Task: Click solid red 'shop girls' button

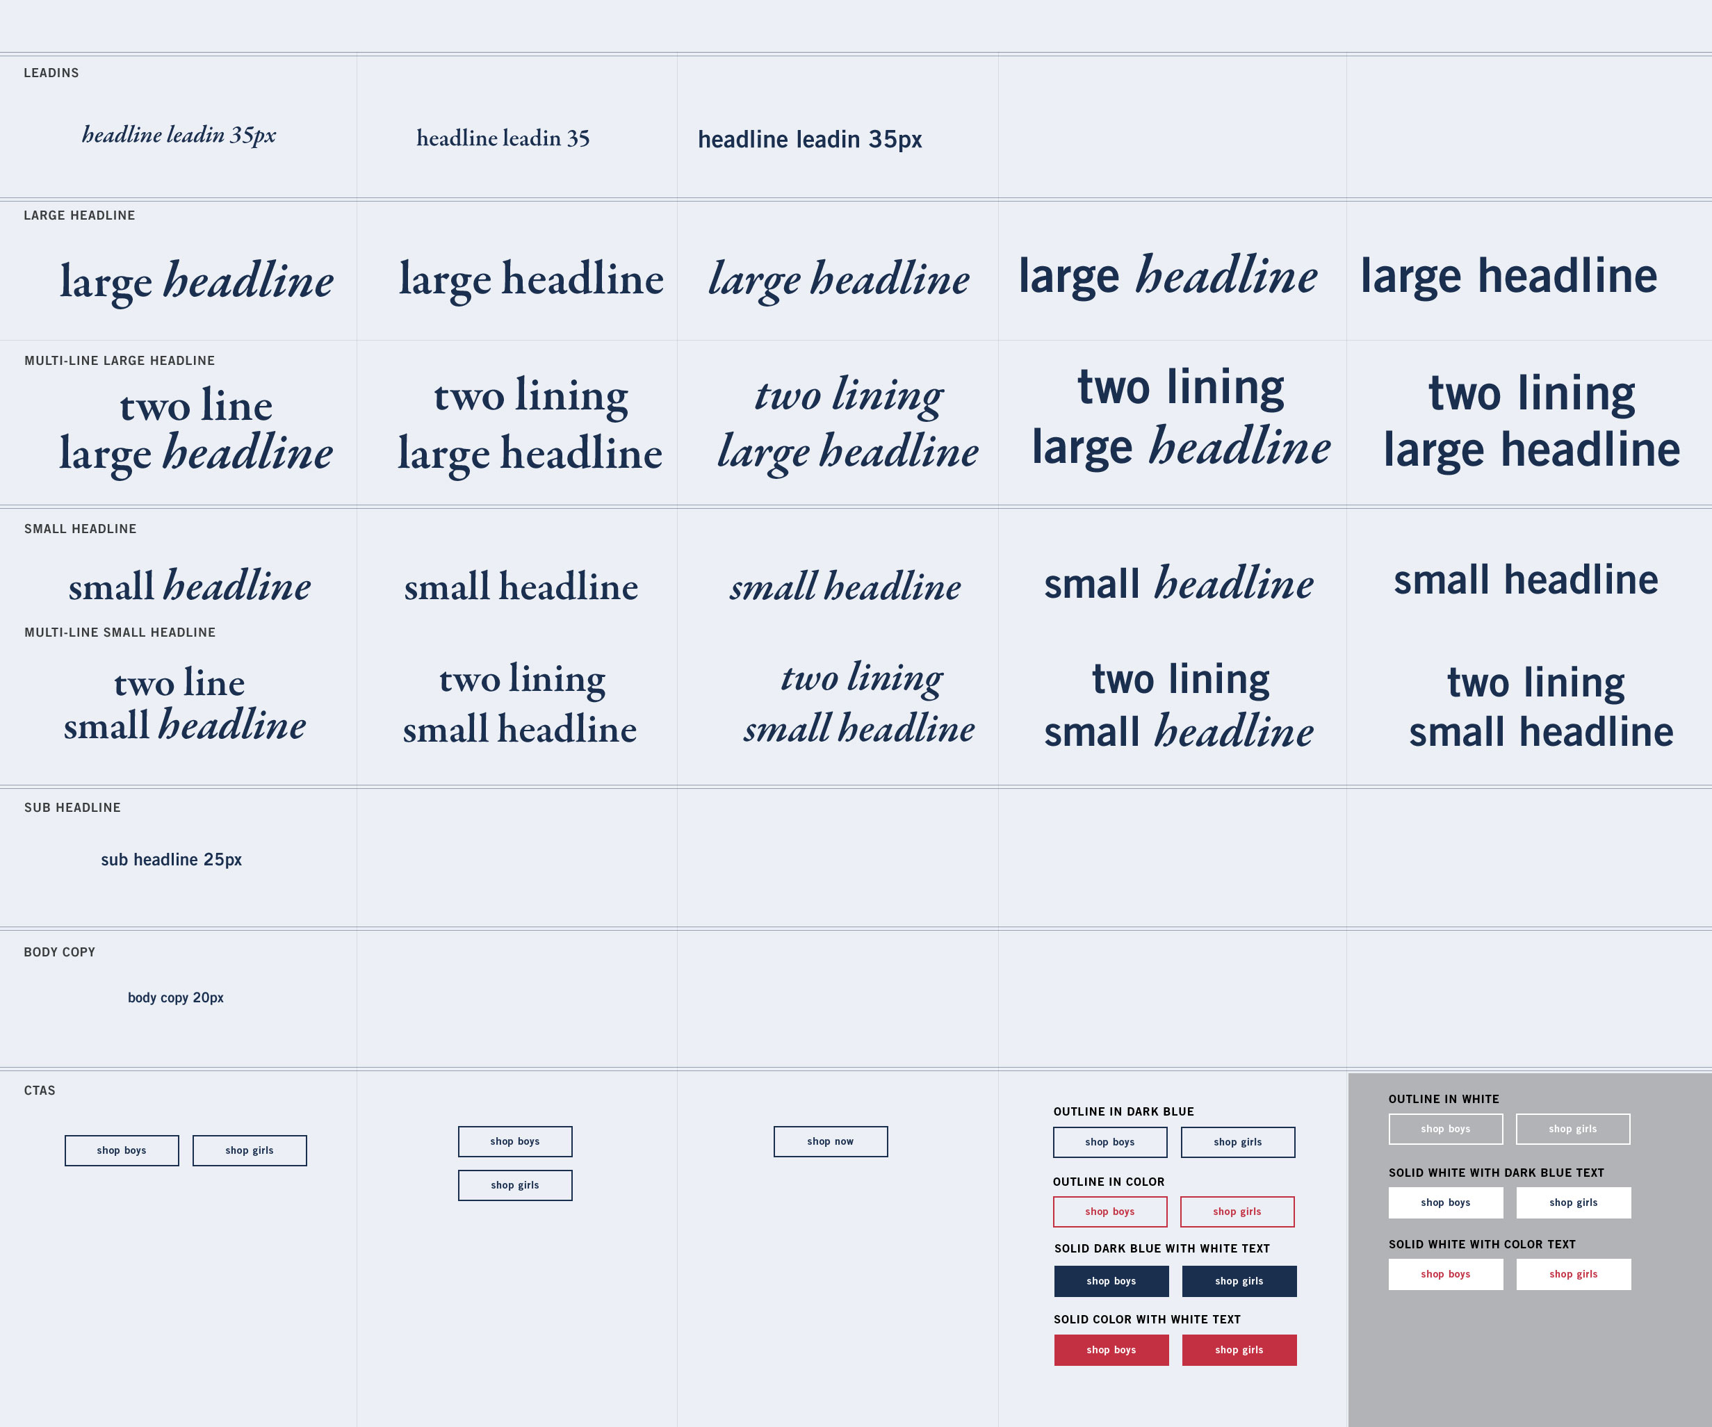Action: point(1239,1351)
